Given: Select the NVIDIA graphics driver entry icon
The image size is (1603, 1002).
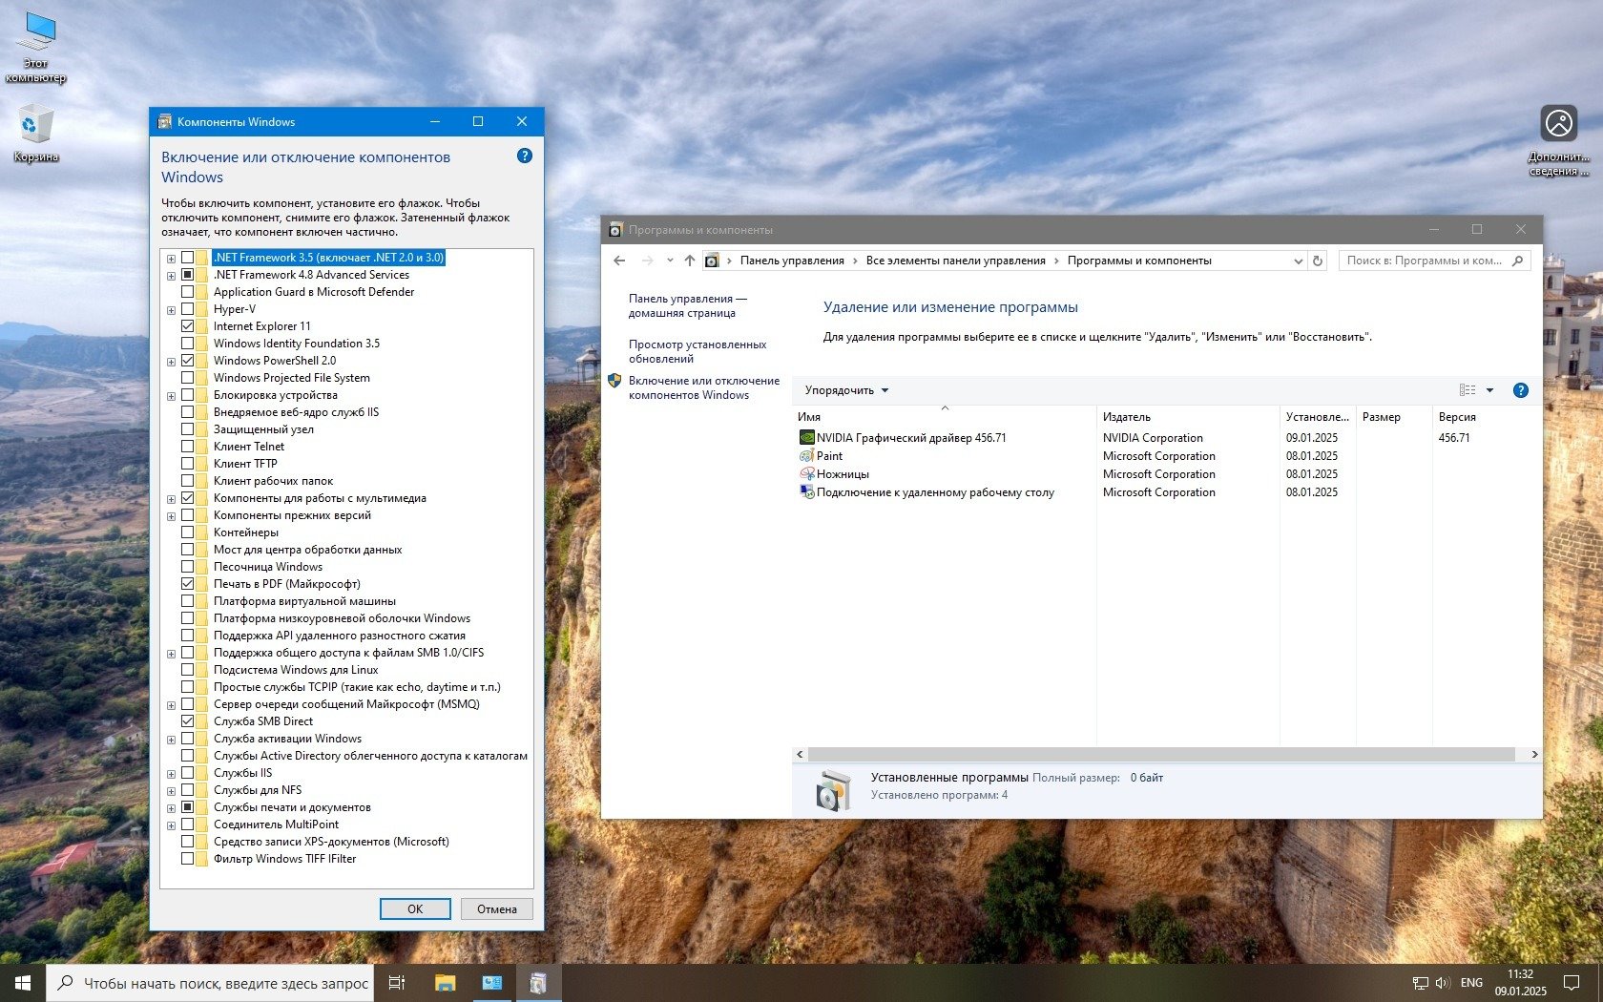Looking at the screenshot, I should [x=806, y=438].
